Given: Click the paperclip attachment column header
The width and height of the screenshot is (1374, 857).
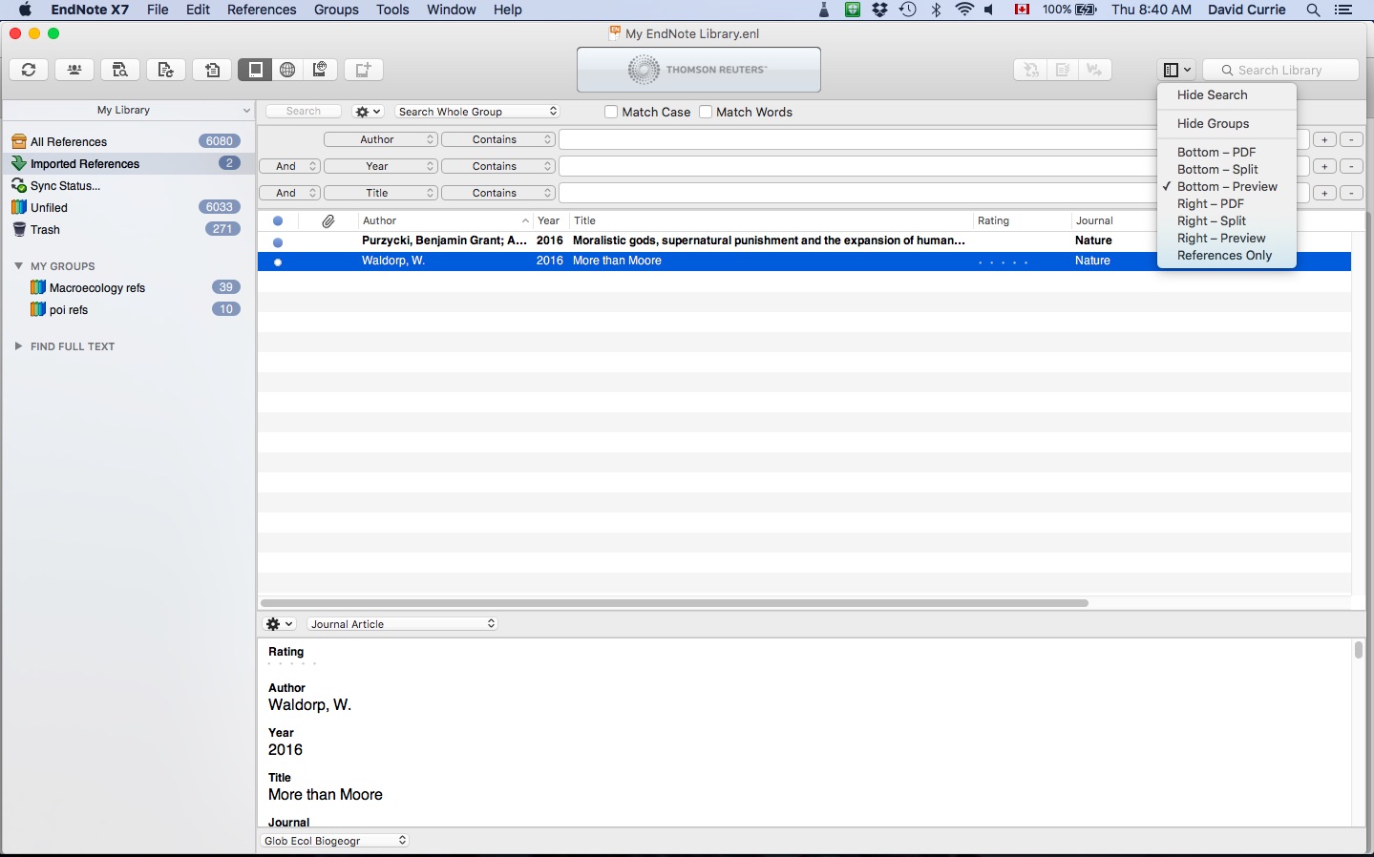Looking at the screenshot, I should [x=328, y=220].
